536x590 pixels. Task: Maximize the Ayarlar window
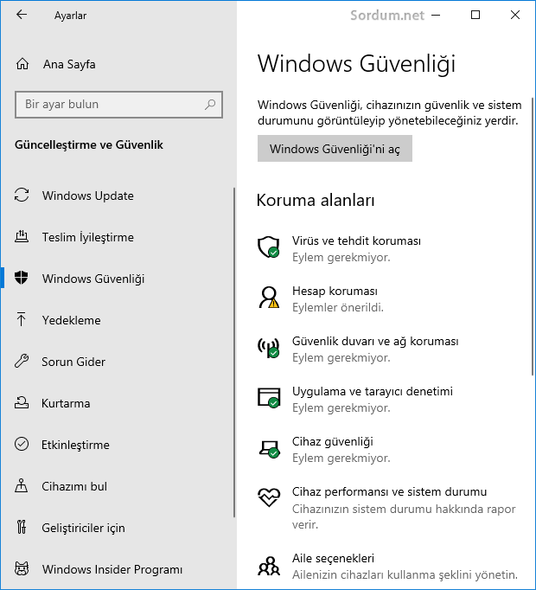[x=475, y=15]
